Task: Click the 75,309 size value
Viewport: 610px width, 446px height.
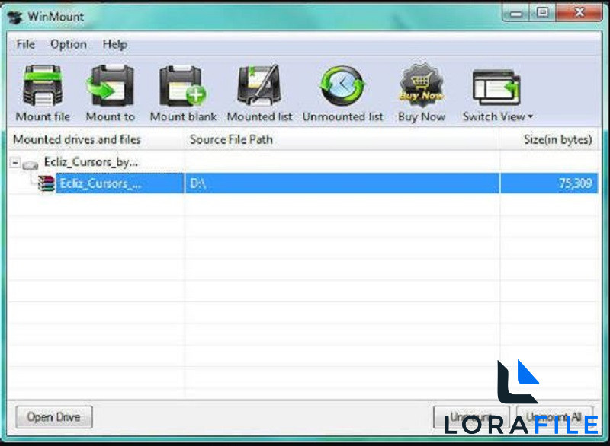Action: pos(576,183)
